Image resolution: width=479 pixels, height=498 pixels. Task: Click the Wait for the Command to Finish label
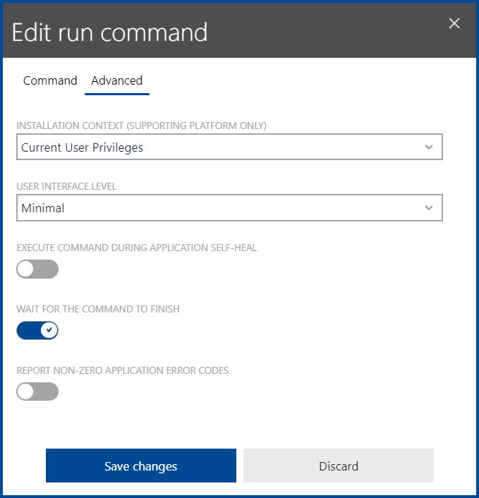pyautogui.click(x=98, y=309)
